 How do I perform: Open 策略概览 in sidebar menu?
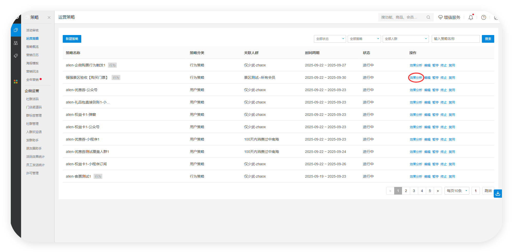32,47
